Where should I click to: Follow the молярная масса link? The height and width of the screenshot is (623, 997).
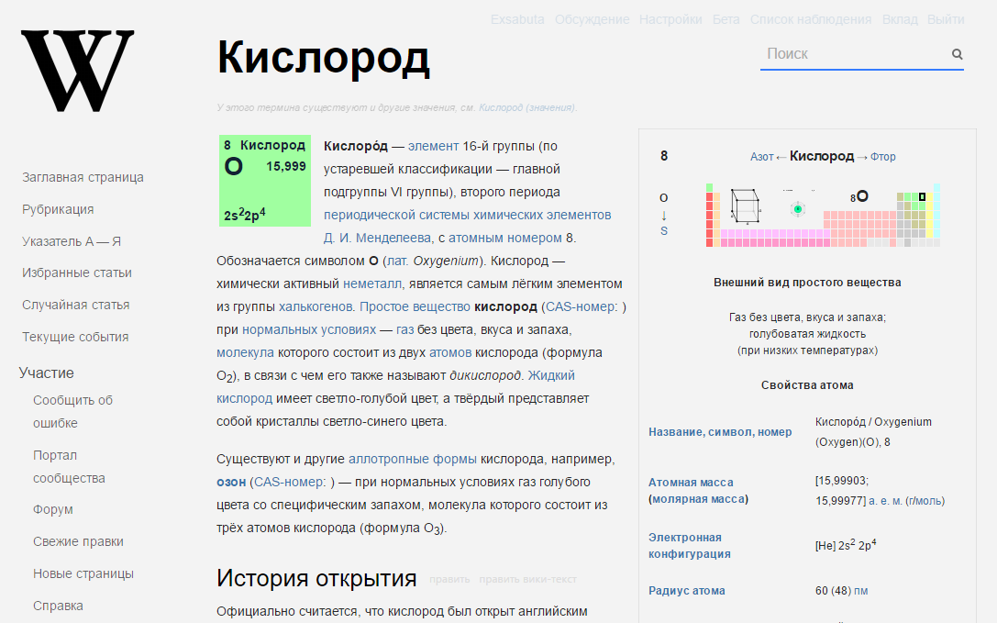698,499
